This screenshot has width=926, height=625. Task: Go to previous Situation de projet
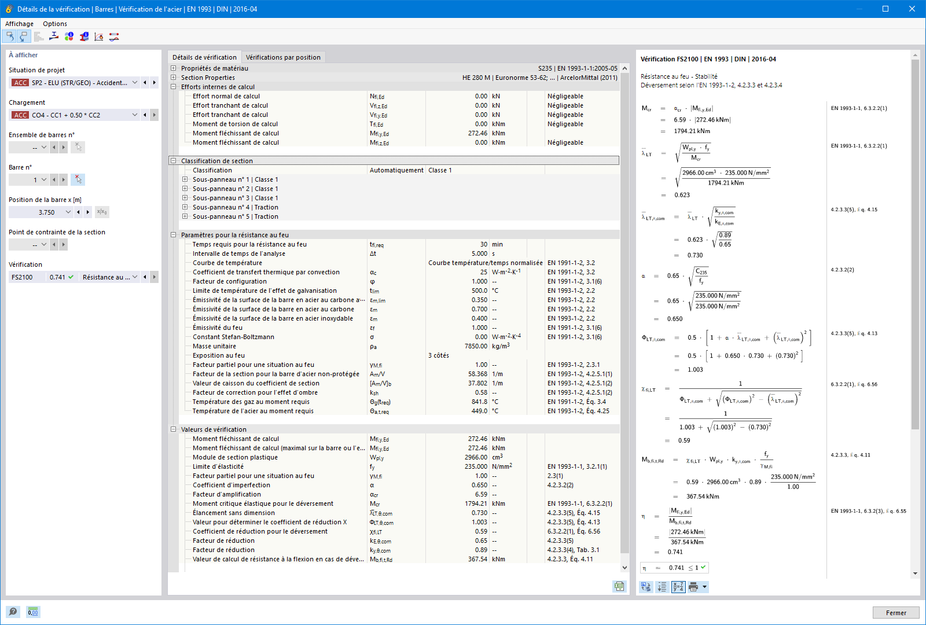(x=145, y=83)
